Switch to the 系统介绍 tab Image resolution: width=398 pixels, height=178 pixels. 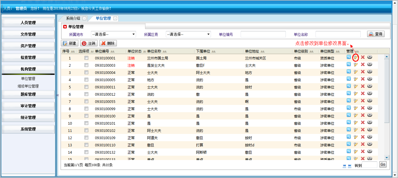(73, 18)
